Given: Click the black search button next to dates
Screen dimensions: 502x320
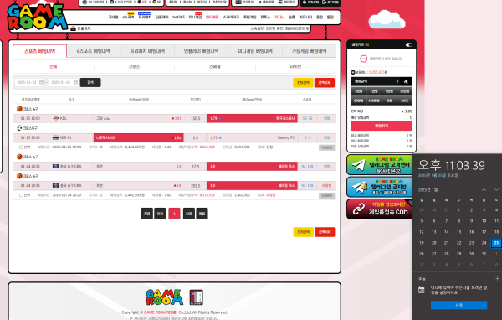Looking at the screenshot, I should click(90, 82).
